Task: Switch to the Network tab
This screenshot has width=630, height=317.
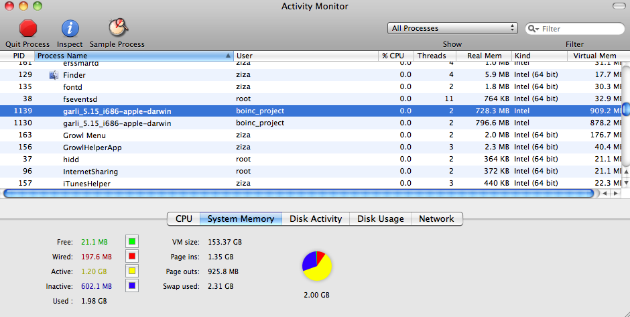Action: tap(437, 219)
